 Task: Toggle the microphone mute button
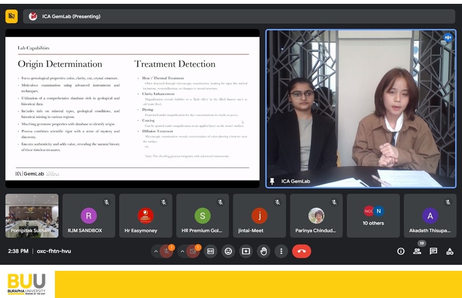[x=166, y=251]
